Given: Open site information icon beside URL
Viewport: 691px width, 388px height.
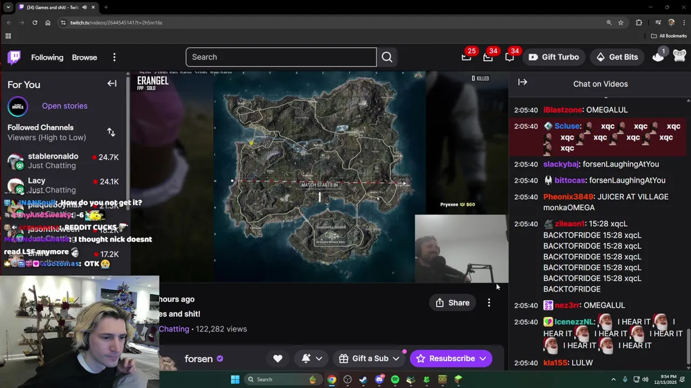Looking at the screenshot, I should click(63, 23).
